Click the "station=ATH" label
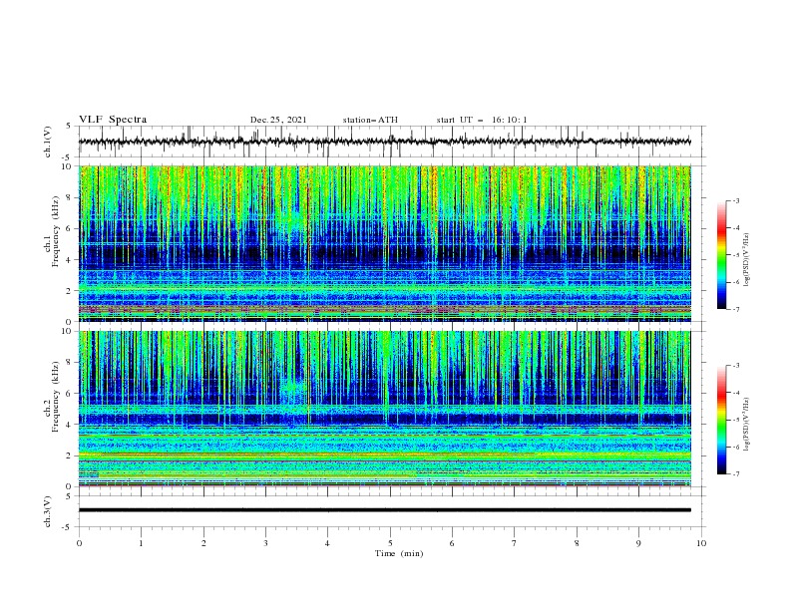This screenshot has width=790, height=610. pos(370,120)
